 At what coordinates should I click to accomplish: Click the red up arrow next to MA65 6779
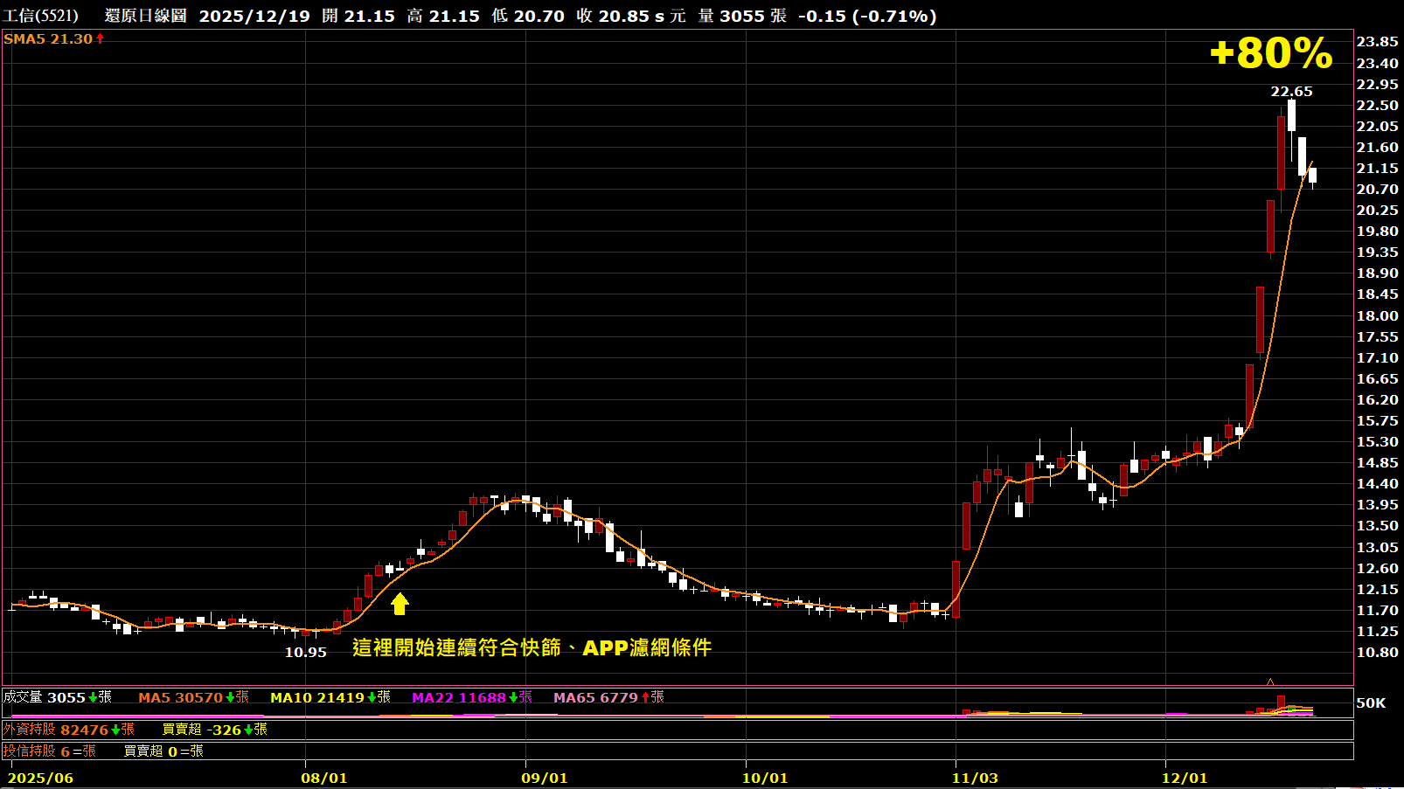[645, 697]
